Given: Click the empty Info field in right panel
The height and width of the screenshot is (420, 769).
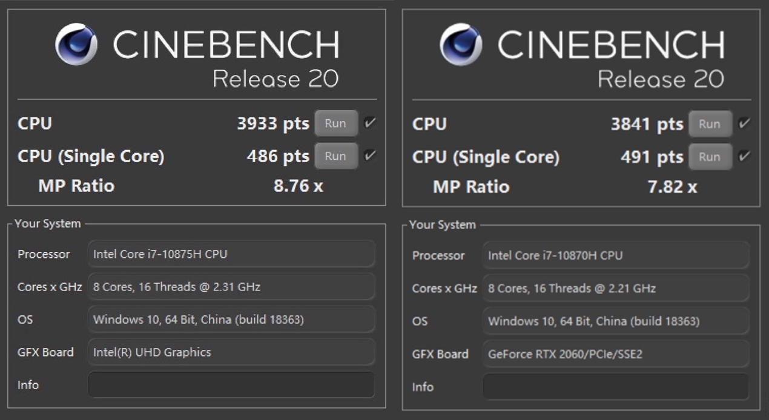Looking at the screenshot, I should [x=616, y=387].
